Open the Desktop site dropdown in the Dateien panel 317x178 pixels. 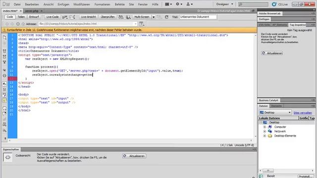(275, 112)
